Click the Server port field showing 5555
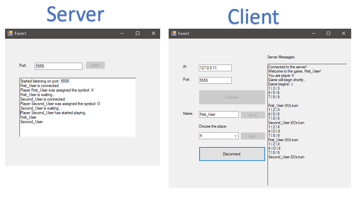The width and height of the screenshot is (357, 200). click(x=58, y=66)
